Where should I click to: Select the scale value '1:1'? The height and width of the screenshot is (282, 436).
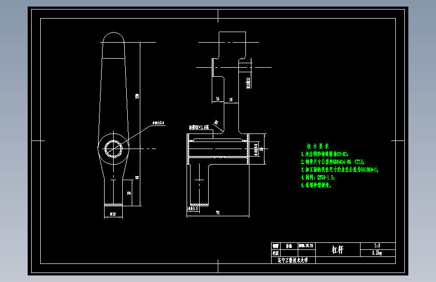[x=377, y=246]
